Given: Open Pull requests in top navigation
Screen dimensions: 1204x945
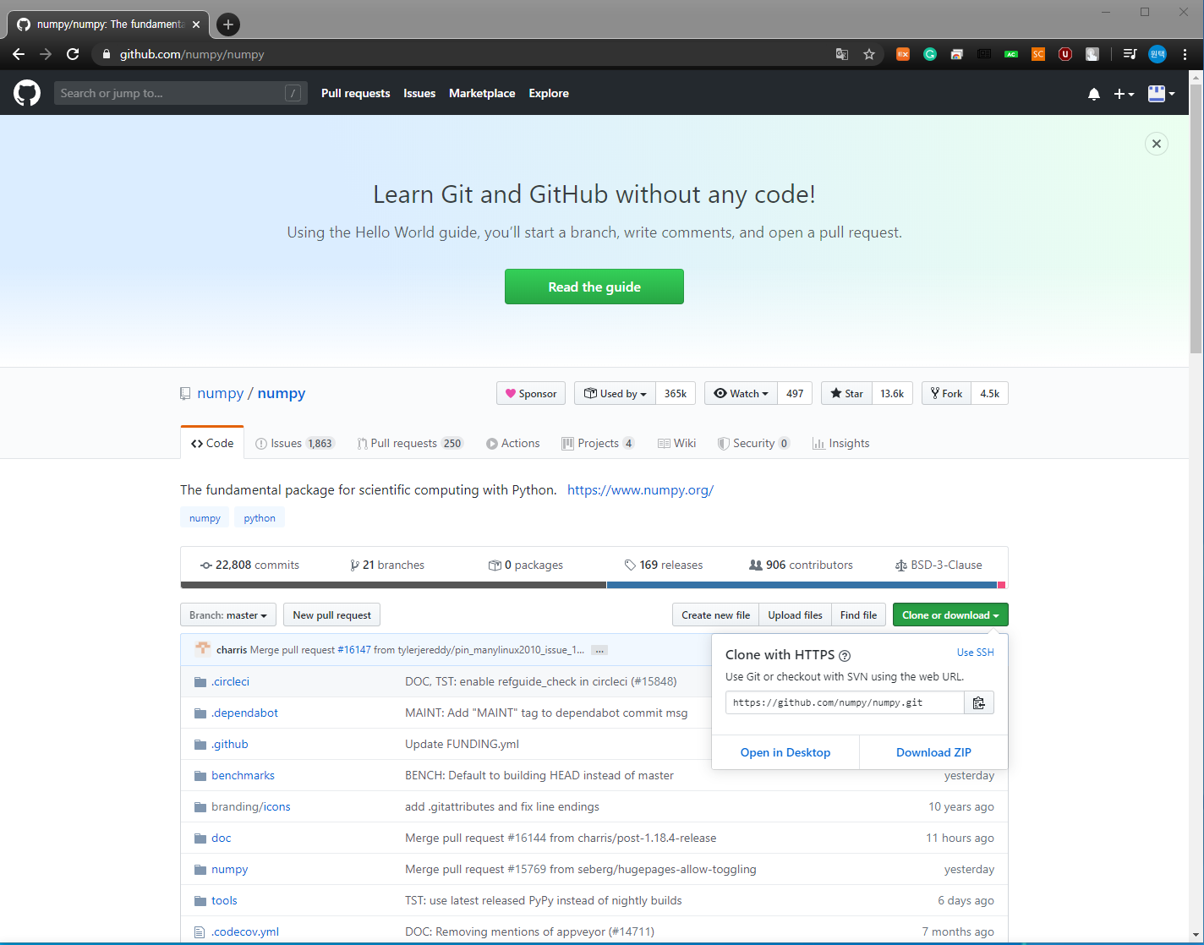Looking at the screenshot, I should (355, 93).
